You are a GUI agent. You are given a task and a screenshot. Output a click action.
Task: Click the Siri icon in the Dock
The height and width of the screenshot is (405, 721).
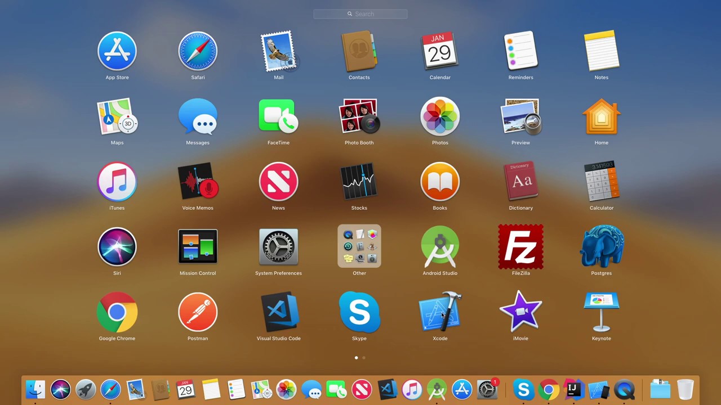(61, 389)
